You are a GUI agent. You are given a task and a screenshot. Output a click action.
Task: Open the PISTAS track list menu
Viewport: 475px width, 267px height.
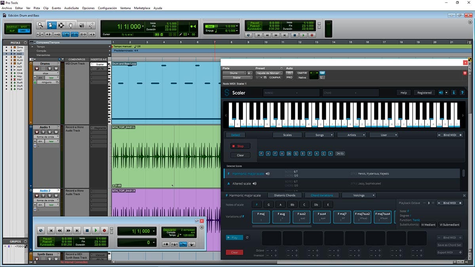click(25, 42)
